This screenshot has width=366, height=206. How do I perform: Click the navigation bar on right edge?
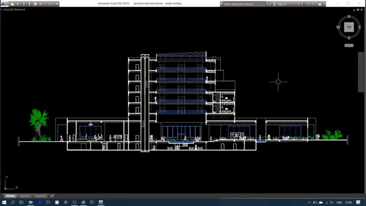[361, 72]
